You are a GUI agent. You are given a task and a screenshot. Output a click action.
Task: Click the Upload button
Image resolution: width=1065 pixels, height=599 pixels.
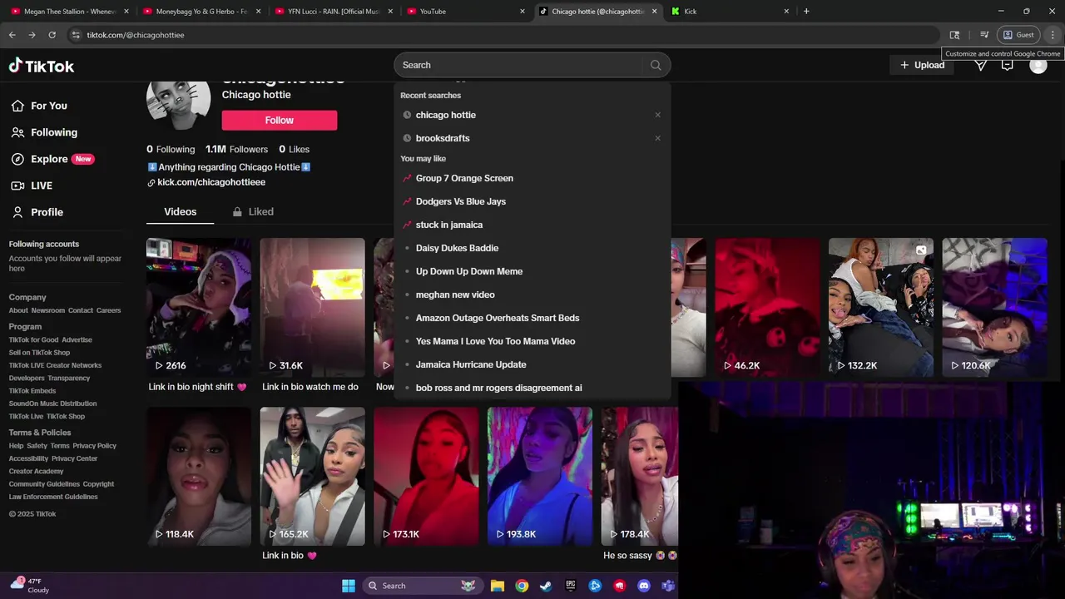point(922,65)
